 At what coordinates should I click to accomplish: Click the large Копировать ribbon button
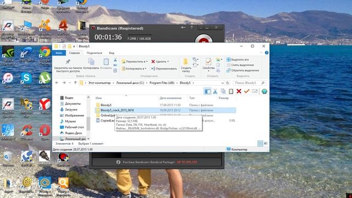tap(91, 64)
